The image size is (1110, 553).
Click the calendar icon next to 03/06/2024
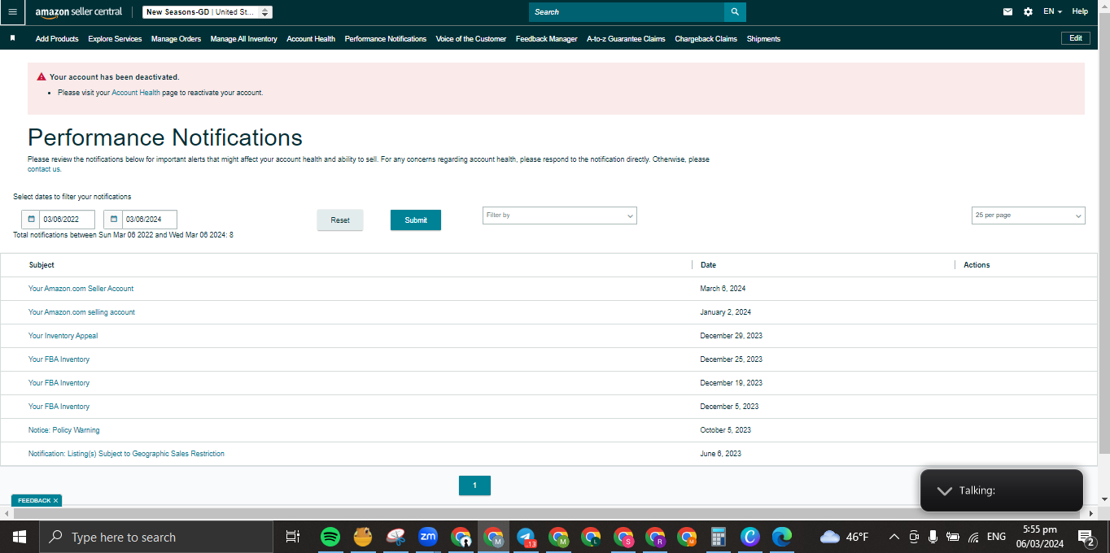pyautogui.click(x=113, y=220)
